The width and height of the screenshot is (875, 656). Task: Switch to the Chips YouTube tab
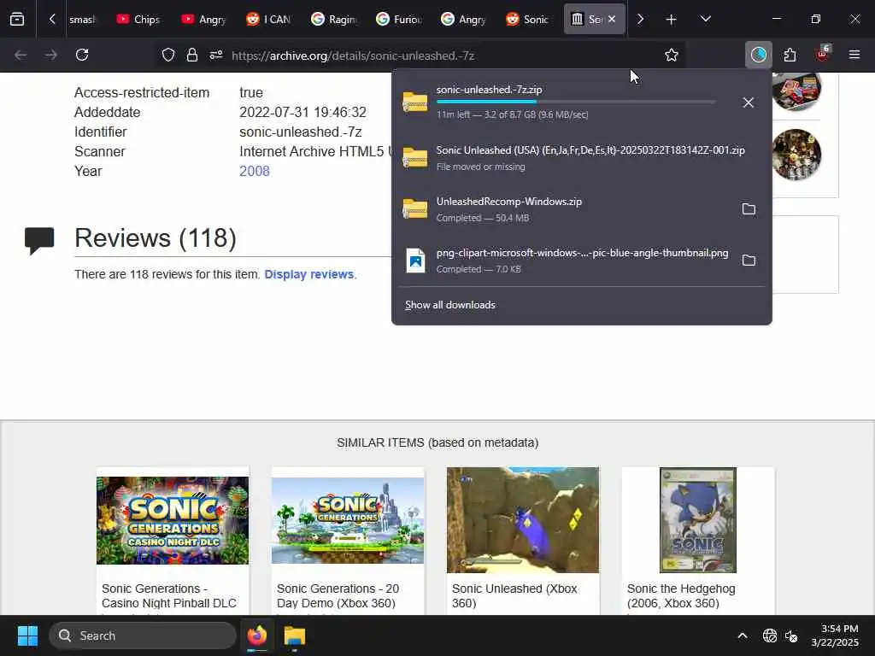(x=138, y=20)
